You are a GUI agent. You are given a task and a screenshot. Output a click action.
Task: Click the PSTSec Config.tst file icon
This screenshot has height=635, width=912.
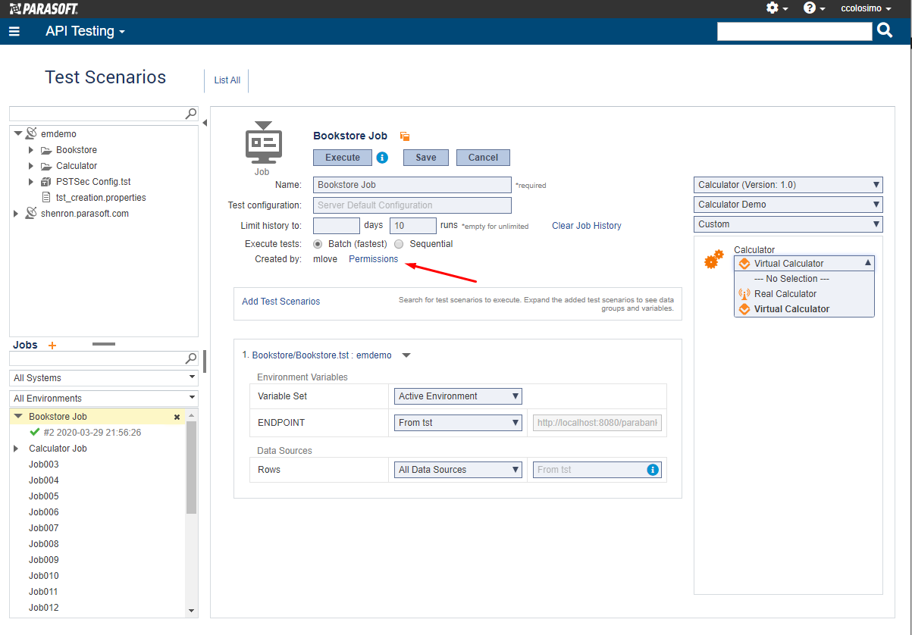point(45,182)
